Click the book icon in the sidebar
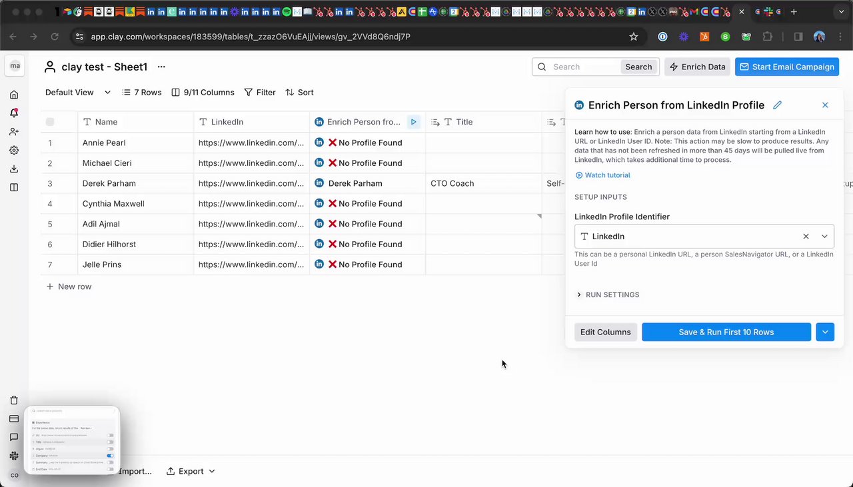 pos(14,188)
